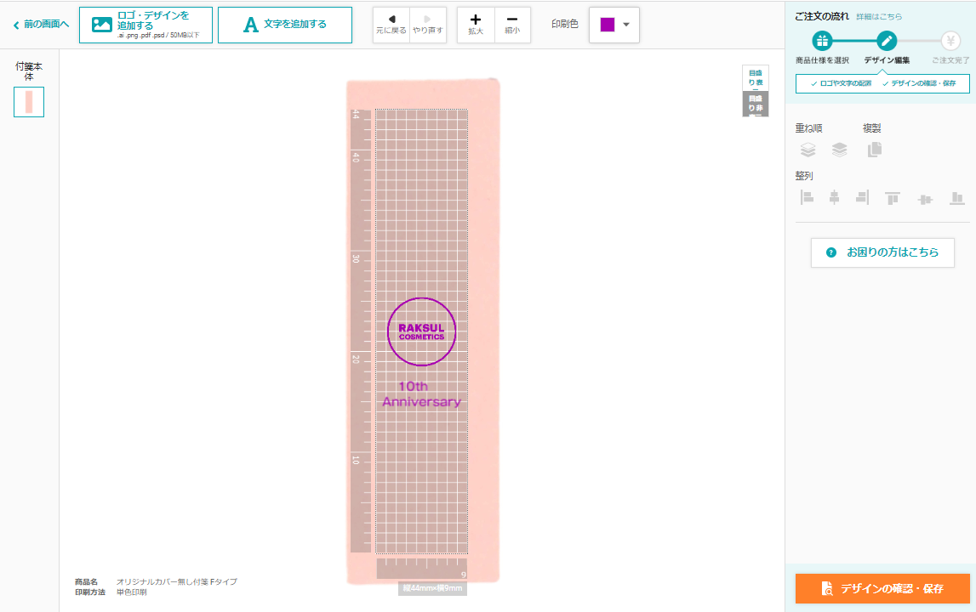Screen dimensions: 976x612
Task: Click the デザイン編集 pencil step icon
Action: tap(887, 41)
